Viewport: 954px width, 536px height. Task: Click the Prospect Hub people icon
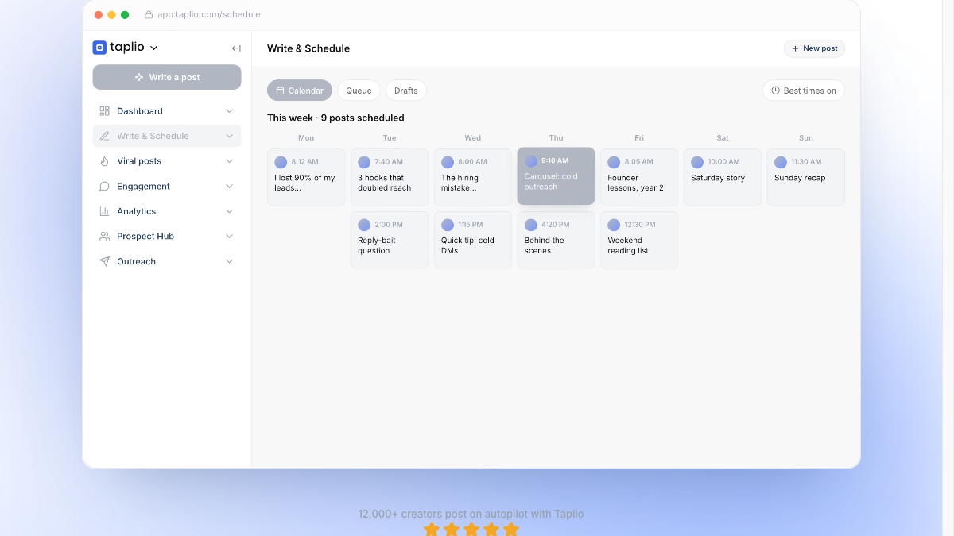click(x=104, y=237)
